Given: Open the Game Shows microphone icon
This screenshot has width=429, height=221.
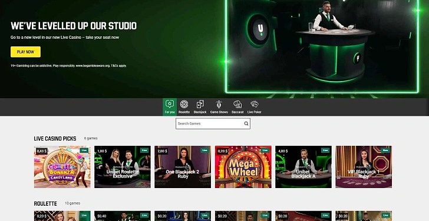Looking at the screenshot, I should point(219,104).
